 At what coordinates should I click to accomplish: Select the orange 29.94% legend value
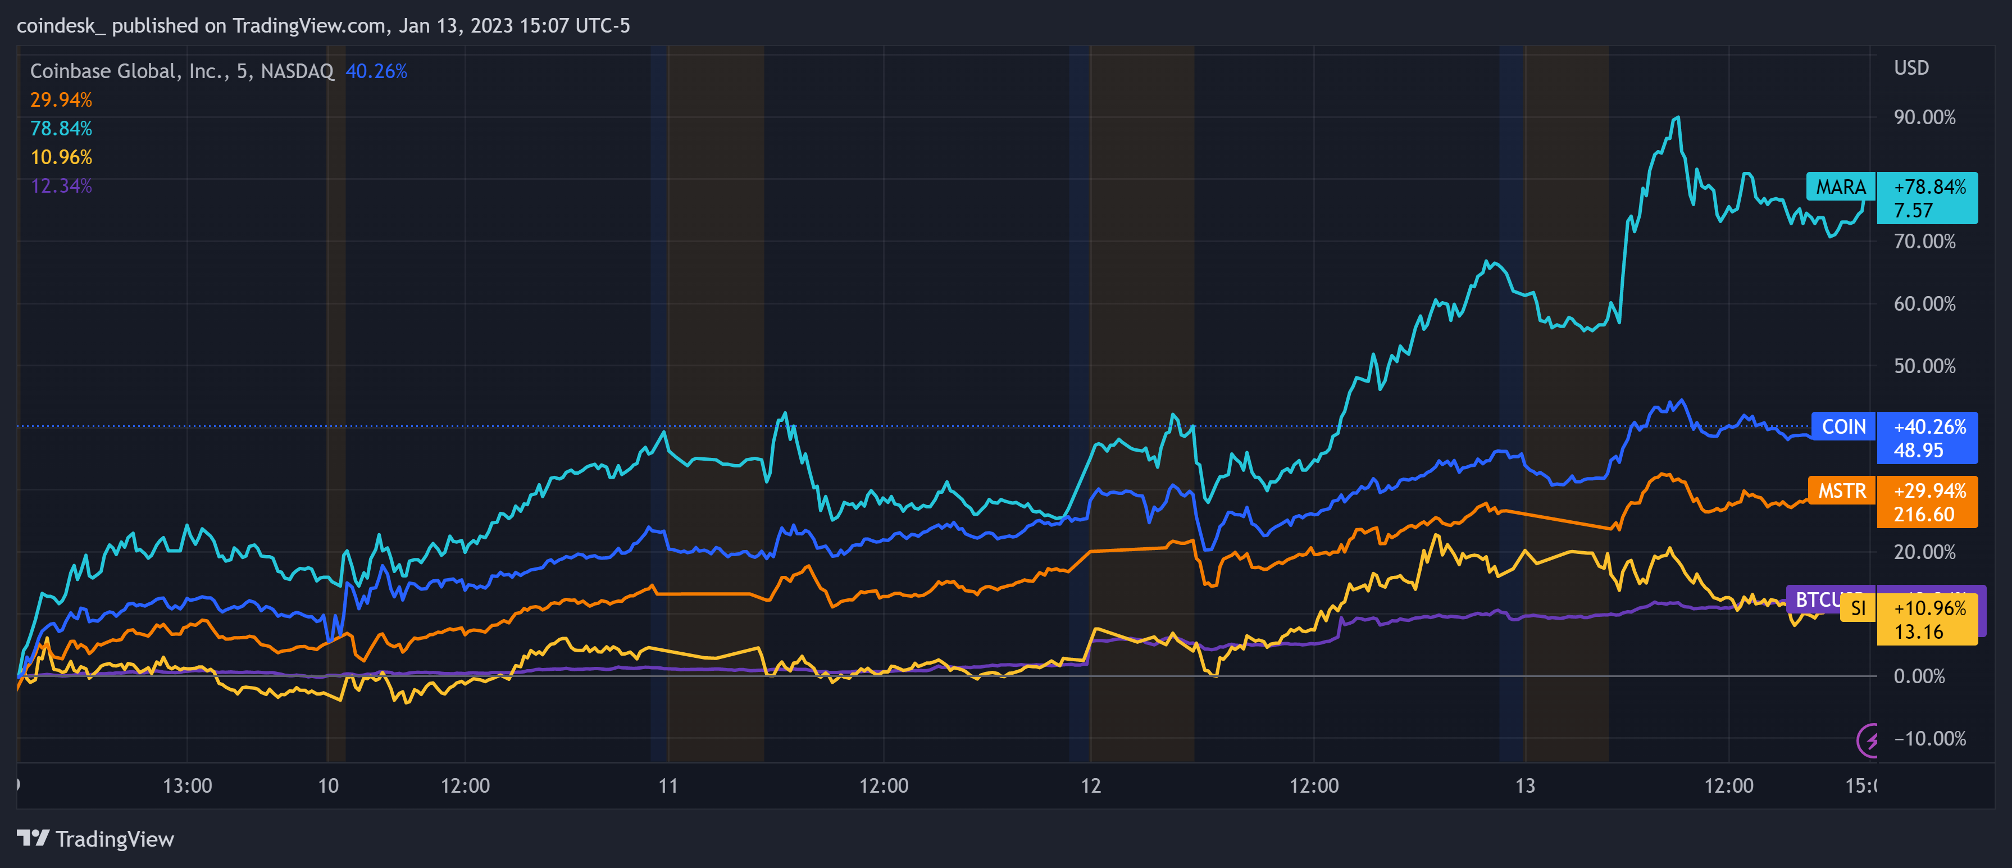(61, 100)
